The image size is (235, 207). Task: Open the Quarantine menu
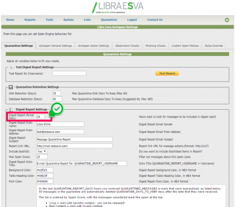coord(109,19)
